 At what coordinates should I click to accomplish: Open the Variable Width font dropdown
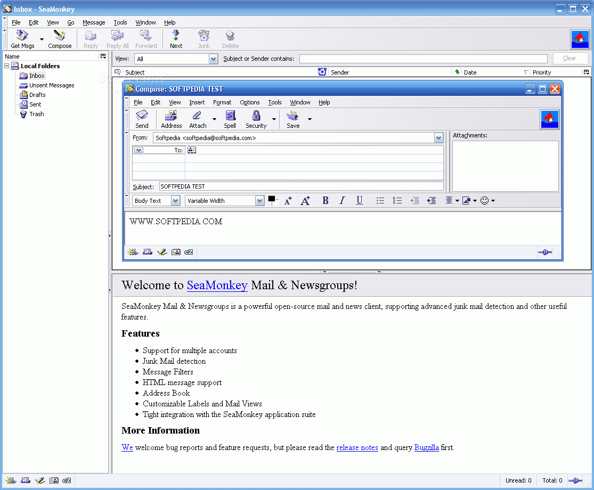224,201
